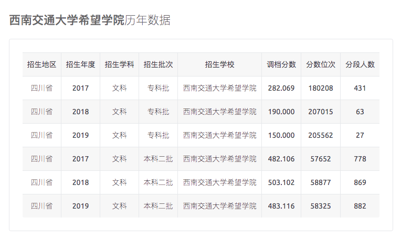
Task: Click 本科二批 in the 483.116 row
Action: click(x=159, y=206)
